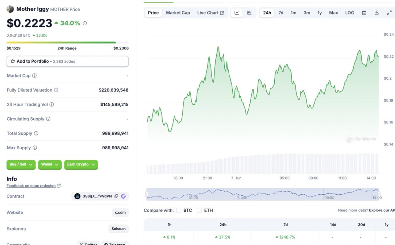Click the mini chart navigator area
This screenshot has width=395, height=245.
[263, 194]
